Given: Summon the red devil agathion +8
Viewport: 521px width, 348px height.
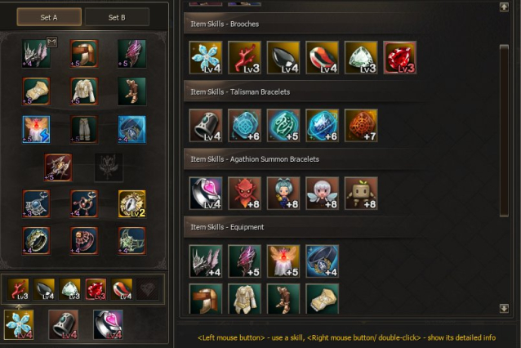Looking at the screenshot, I should click(244, 194).
